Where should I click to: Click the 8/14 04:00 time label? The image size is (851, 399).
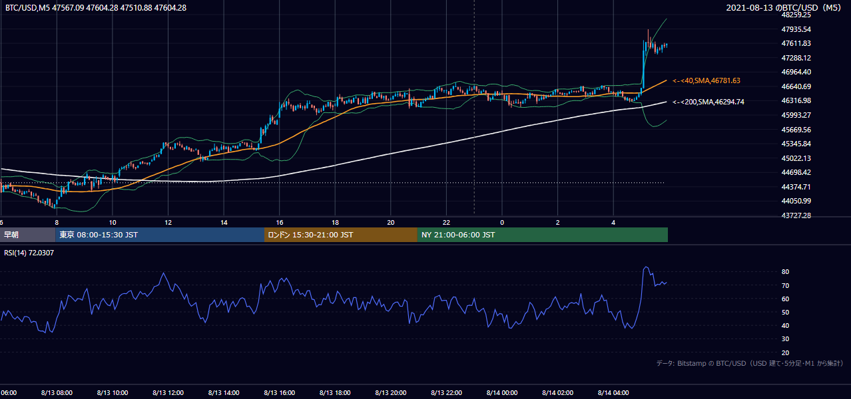[613, 393]
